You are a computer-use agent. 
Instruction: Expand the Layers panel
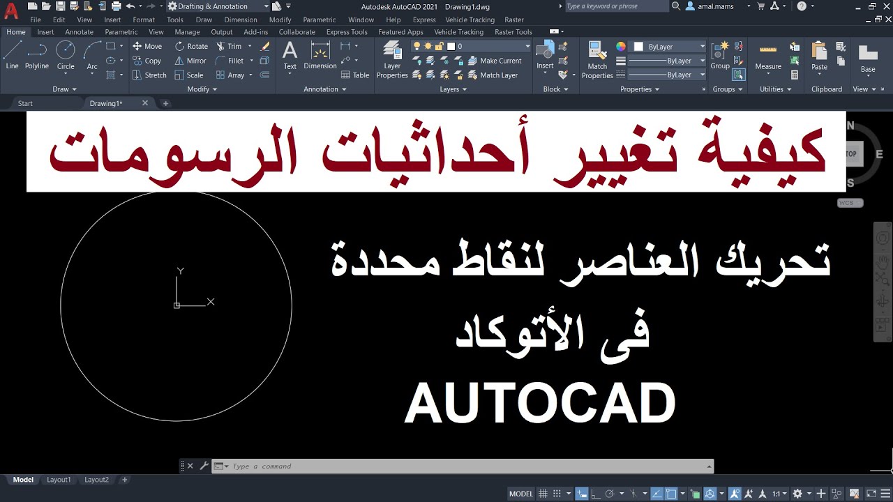point(453,89)
